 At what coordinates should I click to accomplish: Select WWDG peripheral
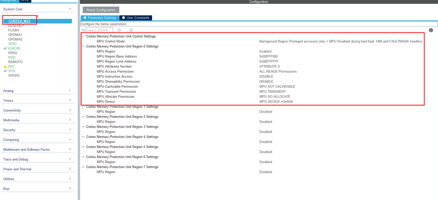[x=14, y=76]
